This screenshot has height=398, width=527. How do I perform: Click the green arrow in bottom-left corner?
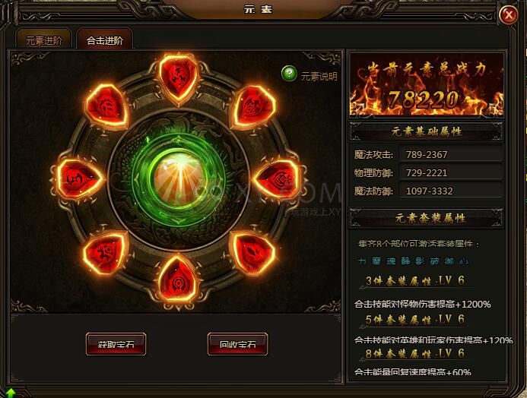click(11, 393)
